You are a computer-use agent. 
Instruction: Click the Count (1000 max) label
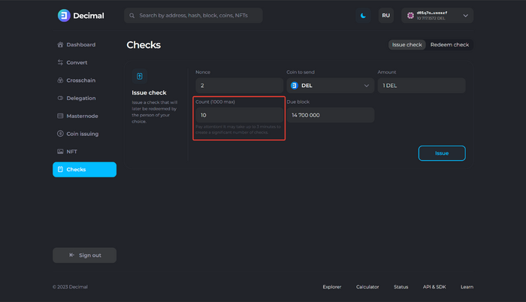click(x=215, y=101)
